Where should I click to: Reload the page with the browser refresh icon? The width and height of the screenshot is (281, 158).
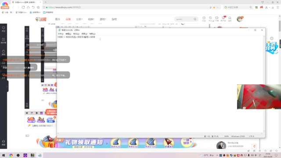tap(23, 7)
